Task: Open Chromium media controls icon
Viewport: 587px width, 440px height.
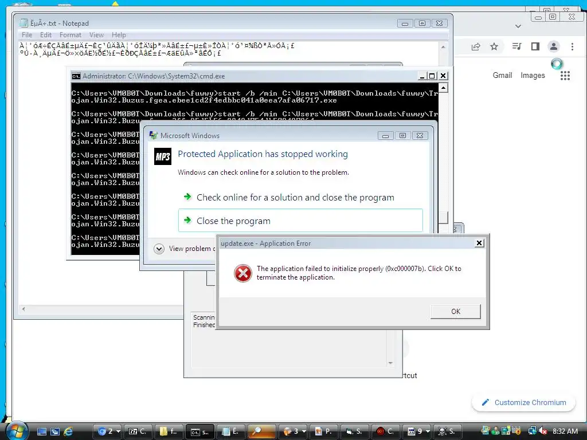Action: coord(516,46)
